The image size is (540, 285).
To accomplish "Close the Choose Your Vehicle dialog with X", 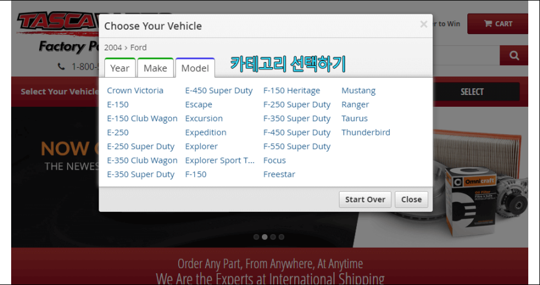I will point(423,24).
